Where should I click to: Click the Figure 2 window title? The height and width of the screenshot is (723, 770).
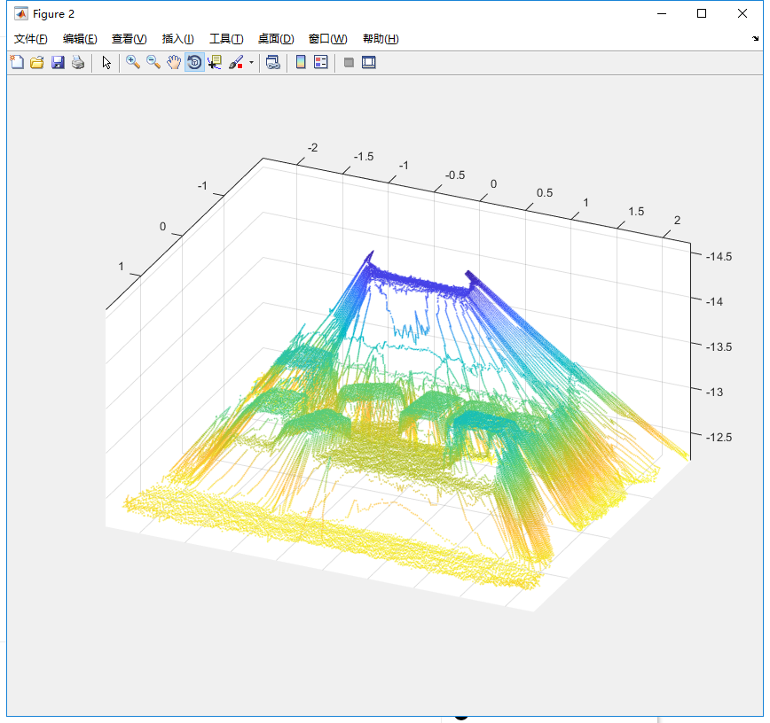[x=53, y=14]
